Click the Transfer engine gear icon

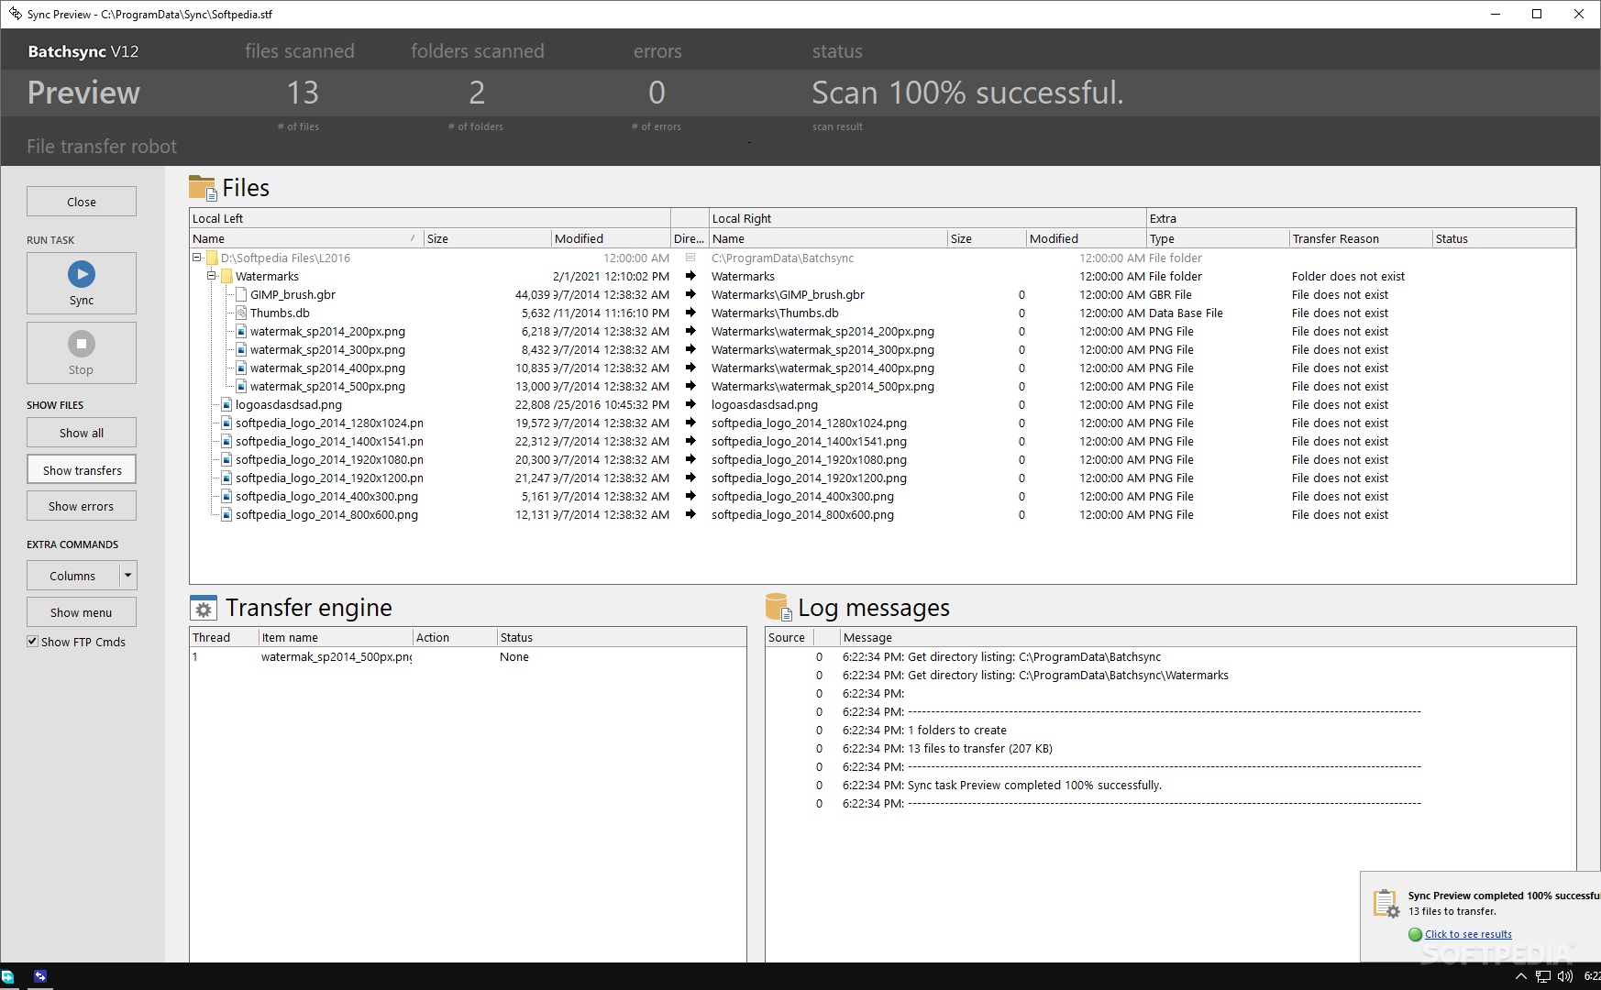(204, 609)
